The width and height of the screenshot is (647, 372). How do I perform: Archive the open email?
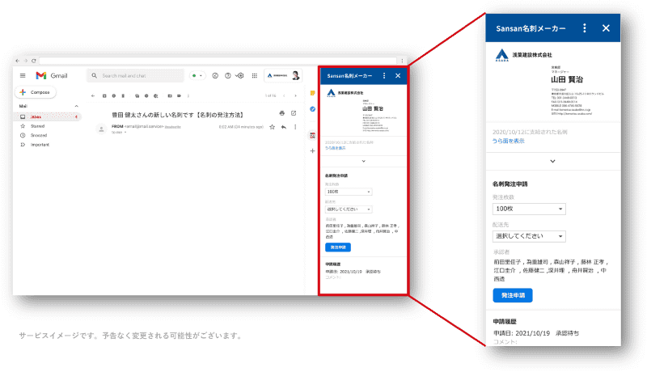104,95
